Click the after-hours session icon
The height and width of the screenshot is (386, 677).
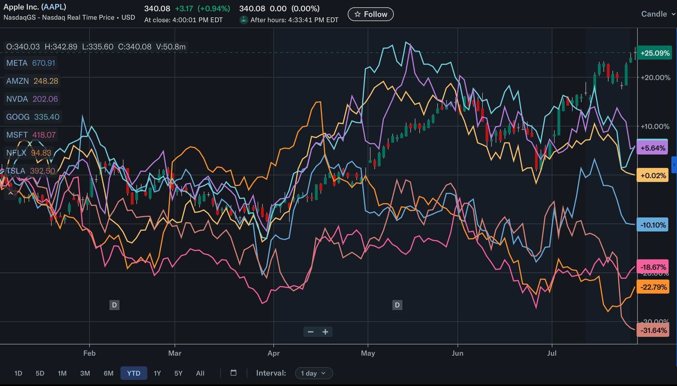(x=244, y=20)
